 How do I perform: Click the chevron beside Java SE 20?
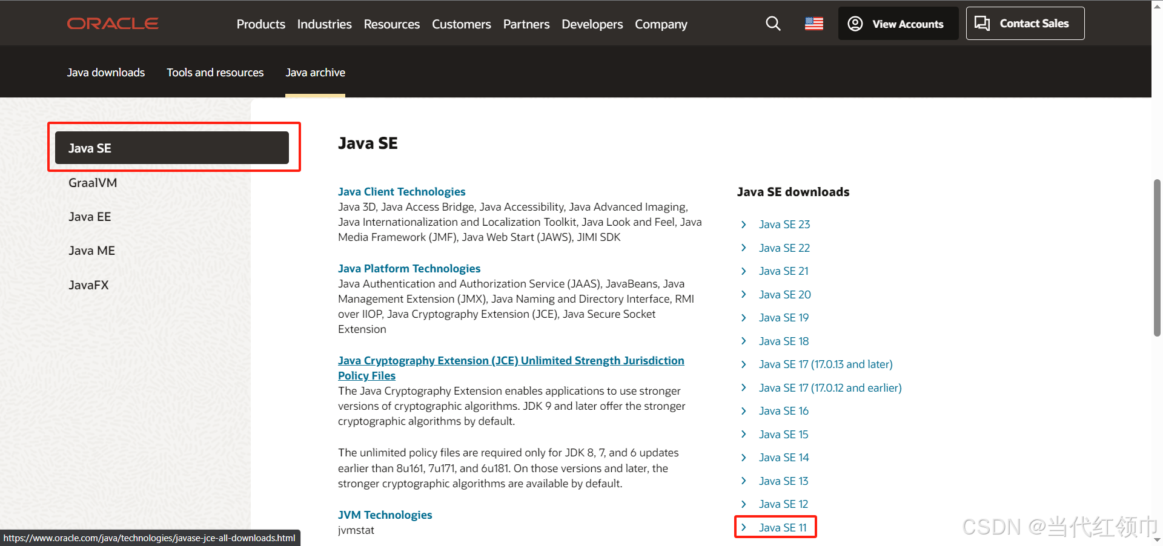tap(744, 295)
